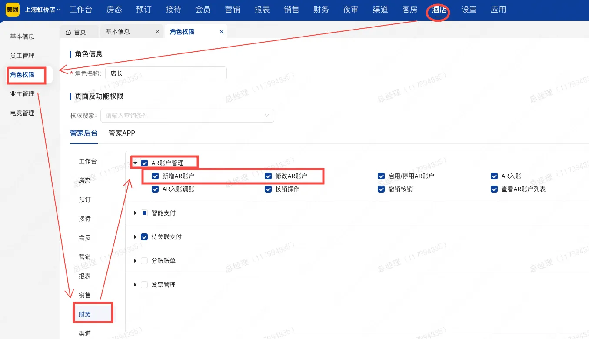Uncheck the 查看AR账户列表 permission
Image resolution: width=589 pixels, height=339 pixels.
pyautogui.click(x=494, y=189)
